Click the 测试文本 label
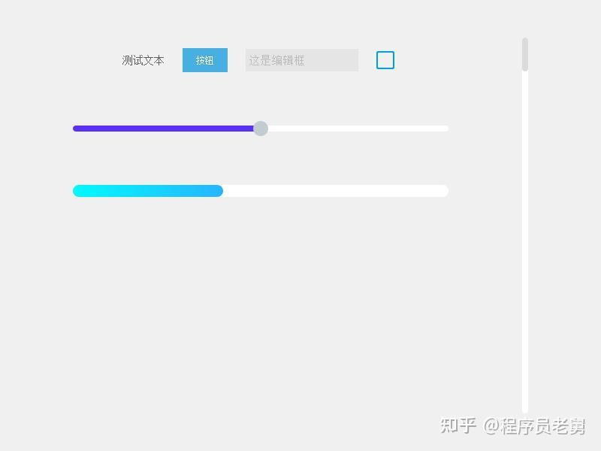Screen dimensions: 601x451 coord(141,60)
